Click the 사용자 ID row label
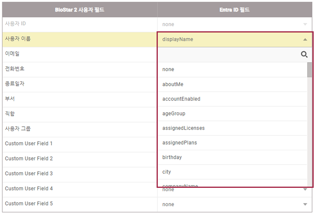Image resolution: width=314 pixels, height=216 pixels. (x=15, y=23)
